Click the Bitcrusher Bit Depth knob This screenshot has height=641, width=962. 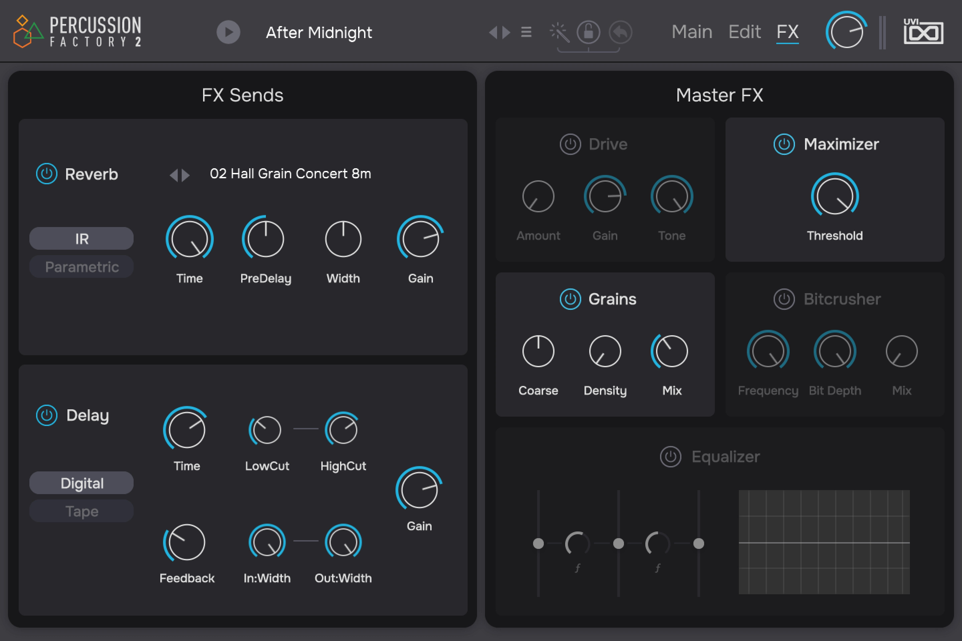(x=835, y=351)
